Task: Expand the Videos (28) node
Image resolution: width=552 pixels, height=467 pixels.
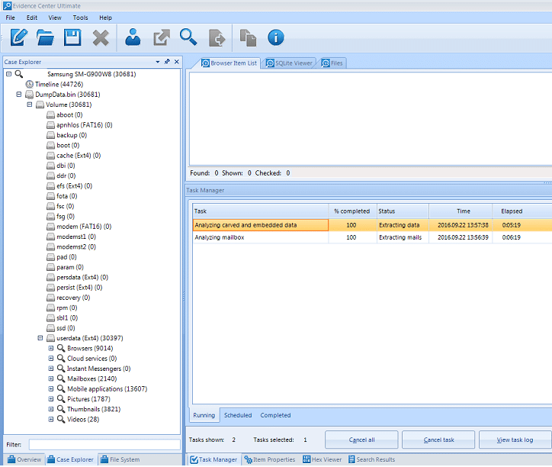Action: pos(51,420)
